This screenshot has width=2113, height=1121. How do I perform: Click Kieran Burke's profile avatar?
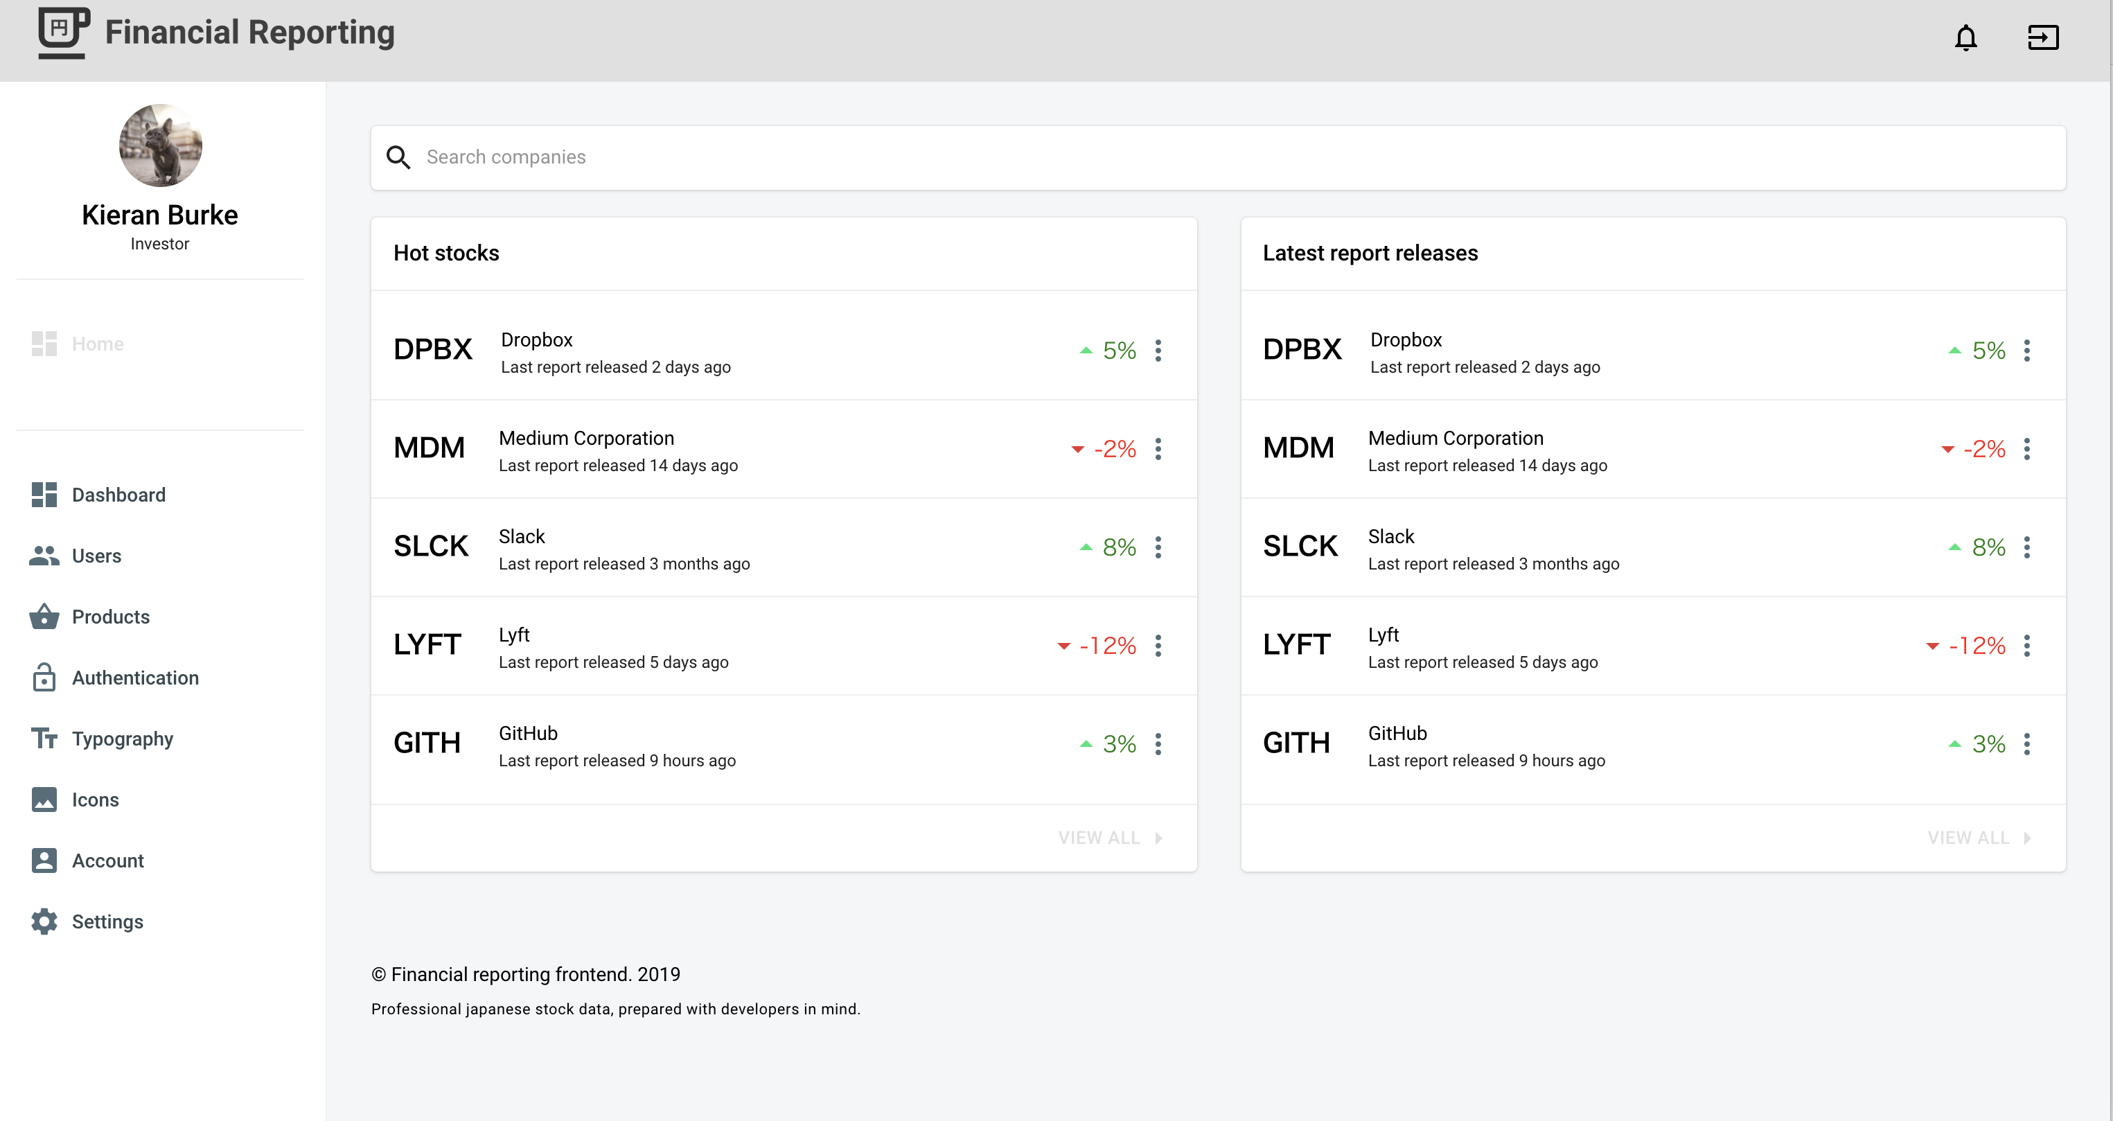click(x=160, y=145)
